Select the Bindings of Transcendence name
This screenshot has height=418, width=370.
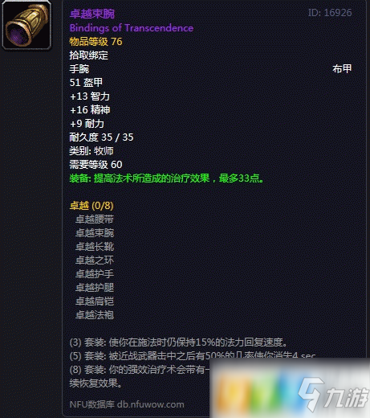tap(132, 28)
